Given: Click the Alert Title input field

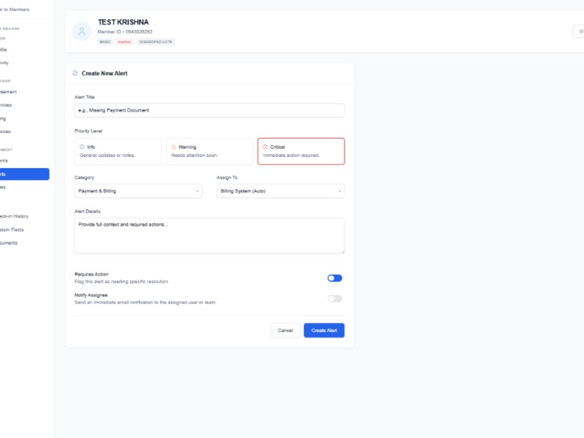Looking at the screenshot, I should (x=208, y=109).
